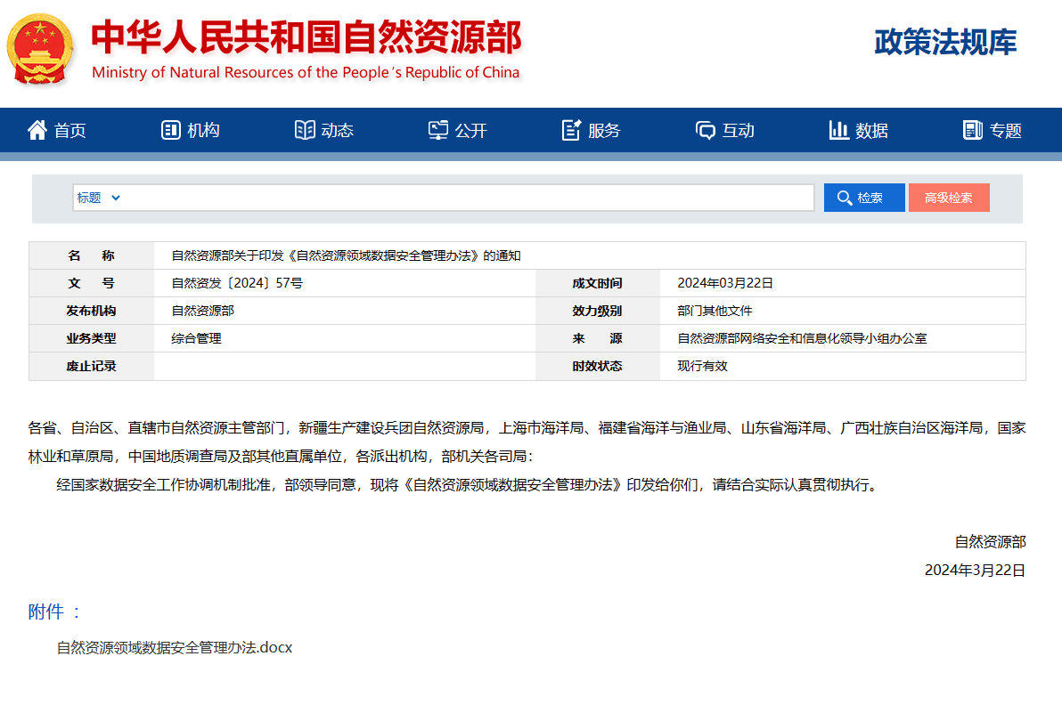Select the speech bubble icon for 互动
This screenshot has width=1062, height=713.
coord(705,130)
